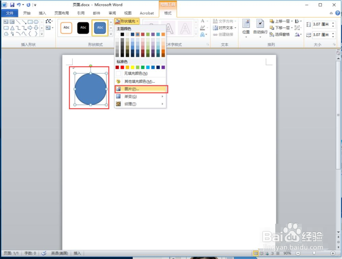
Task: Open the 文件 file tab
Action: point(10,13)
